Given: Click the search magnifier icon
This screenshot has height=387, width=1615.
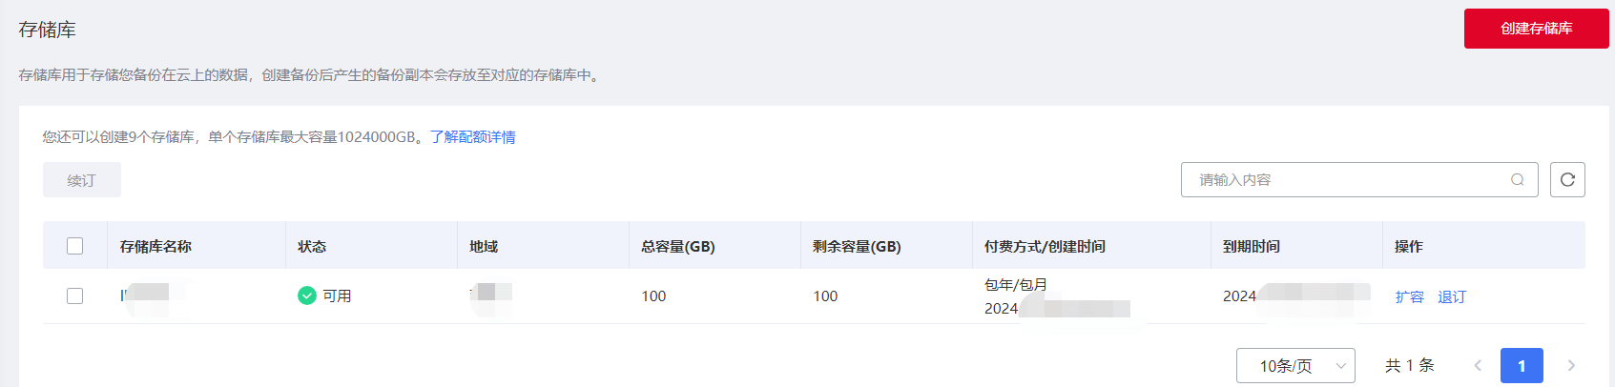Looking at the screenshot, I should tap(1517, 180).
